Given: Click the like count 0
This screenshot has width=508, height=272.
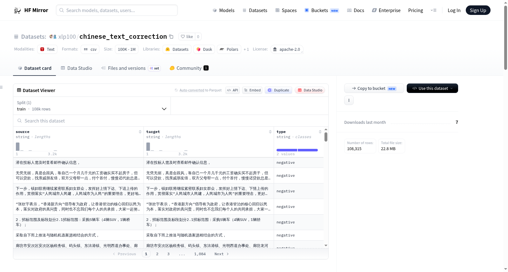Looking at the screenshot, I should click(198, 36).
